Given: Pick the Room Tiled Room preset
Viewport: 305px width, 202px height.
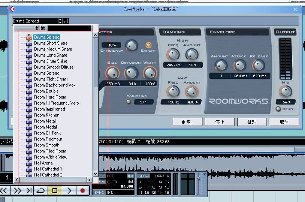Looking at the screenshot, I should pyautogui.click(x=50, y=151).
